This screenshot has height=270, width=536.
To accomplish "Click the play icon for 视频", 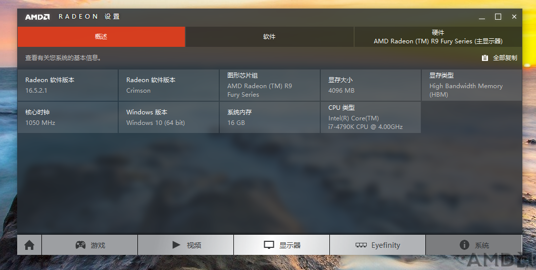I will pos(176,245).
